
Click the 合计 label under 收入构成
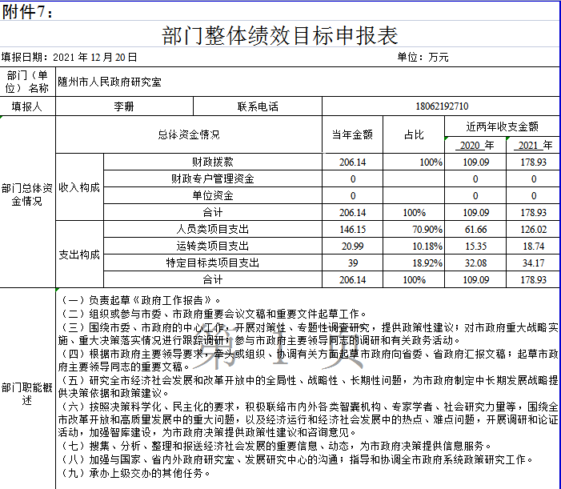(x=213, y=212)
